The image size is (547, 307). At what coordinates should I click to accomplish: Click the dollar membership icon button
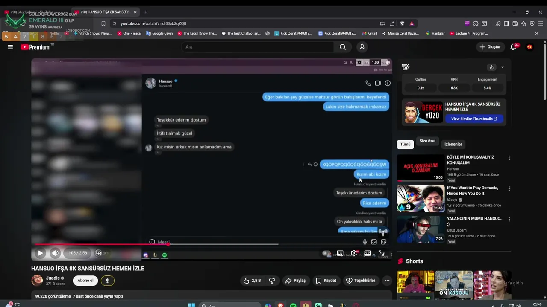[x=108, y=281]
